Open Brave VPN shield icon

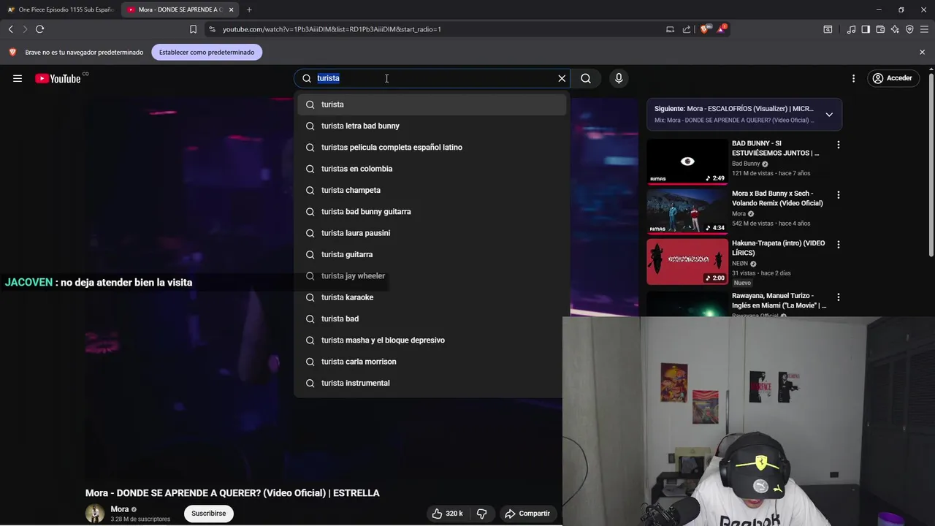pos(909,29)
